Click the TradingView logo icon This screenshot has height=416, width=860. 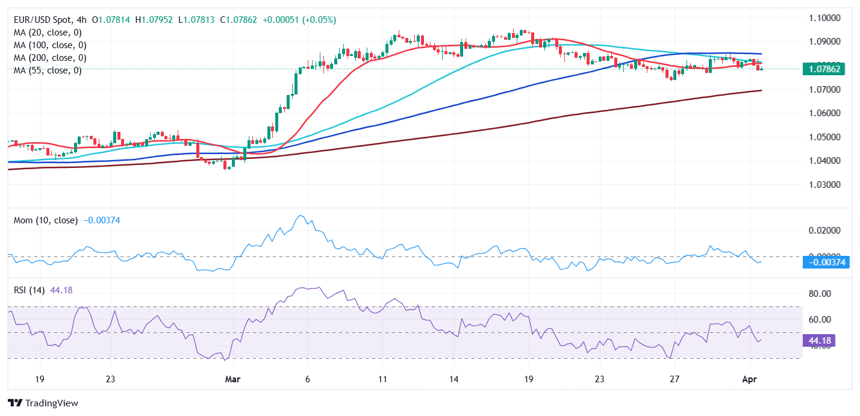pyautogui.click(x=14, y=403)
